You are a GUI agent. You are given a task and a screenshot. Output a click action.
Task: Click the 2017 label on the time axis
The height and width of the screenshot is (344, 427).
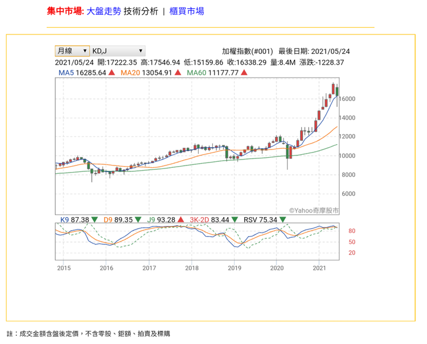(149, 268)
